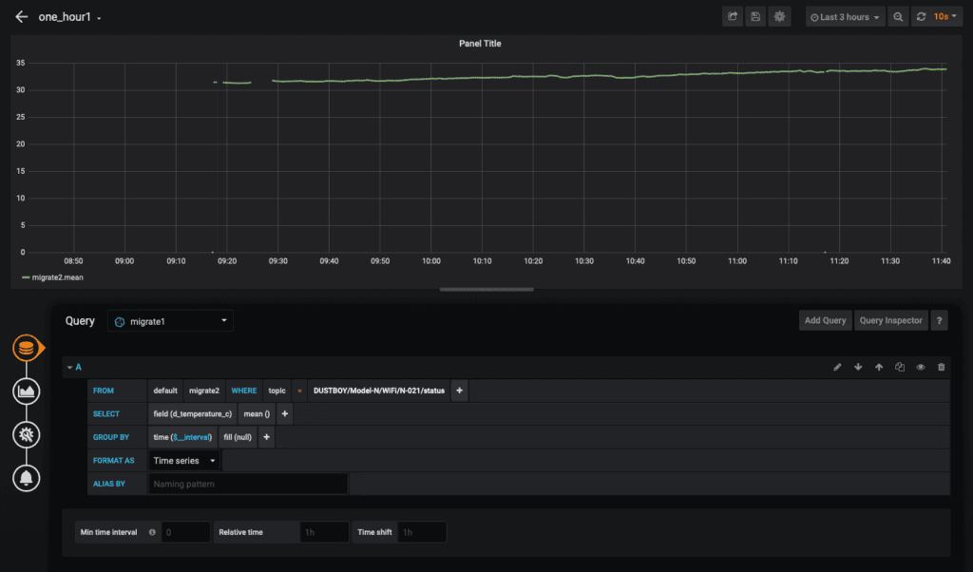The width and height of the screenshot is (973, 572).
Task: Click the field (d_temperature_c) segment
Action: click(192, 414)
